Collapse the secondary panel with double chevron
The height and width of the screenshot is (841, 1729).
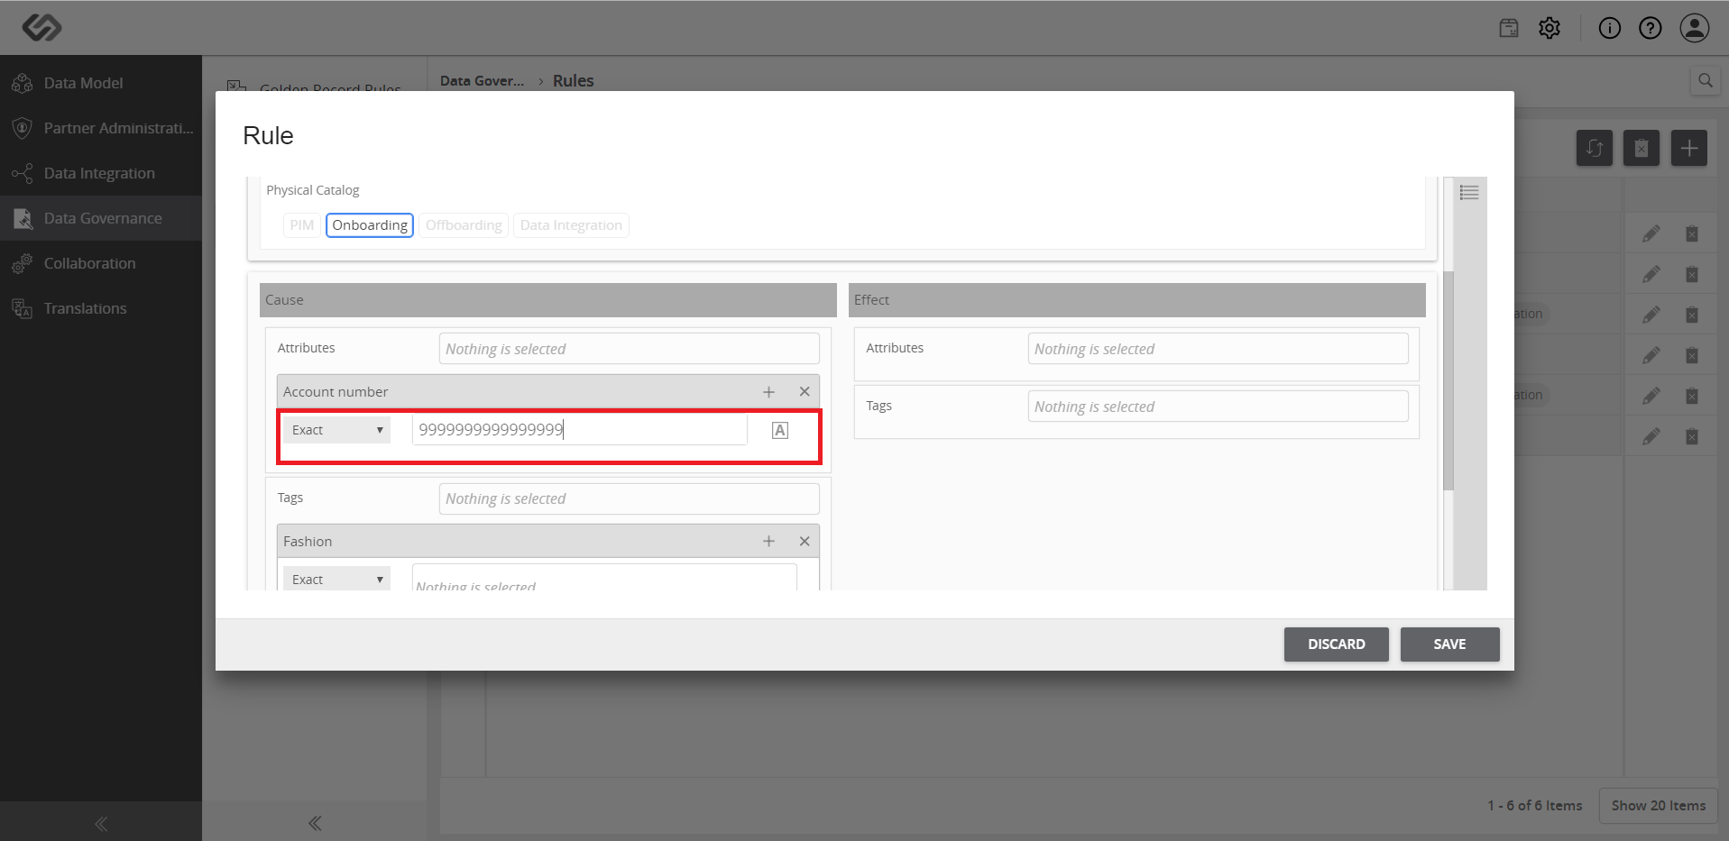pyautogui.click(x=315, y=823)
